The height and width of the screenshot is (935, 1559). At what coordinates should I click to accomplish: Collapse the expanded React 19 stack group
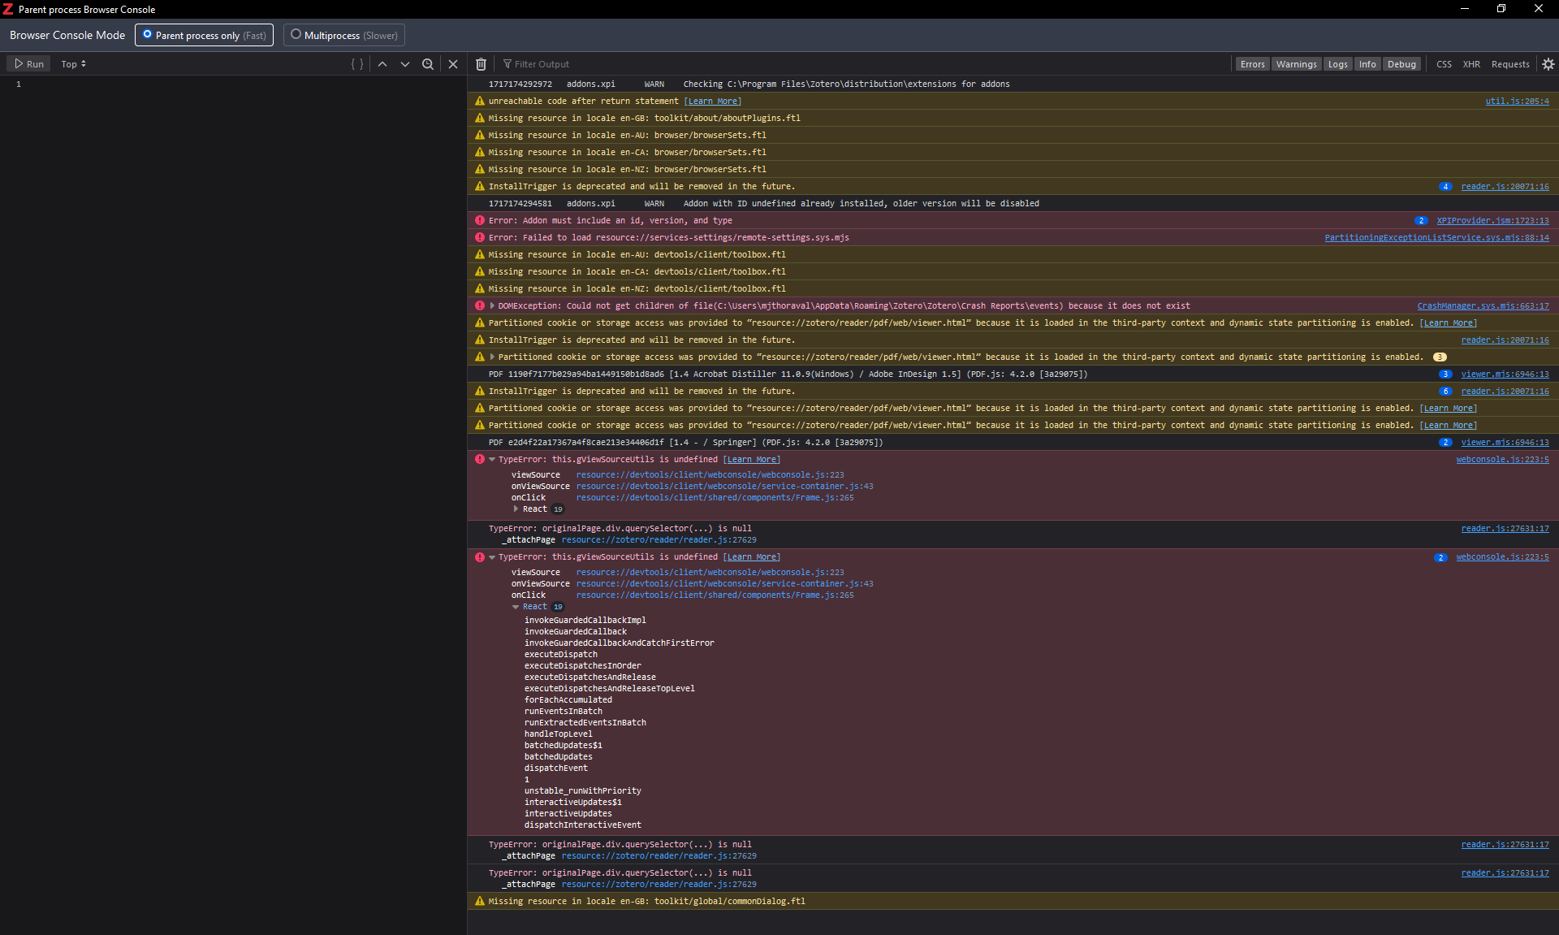tap(516, 607)
